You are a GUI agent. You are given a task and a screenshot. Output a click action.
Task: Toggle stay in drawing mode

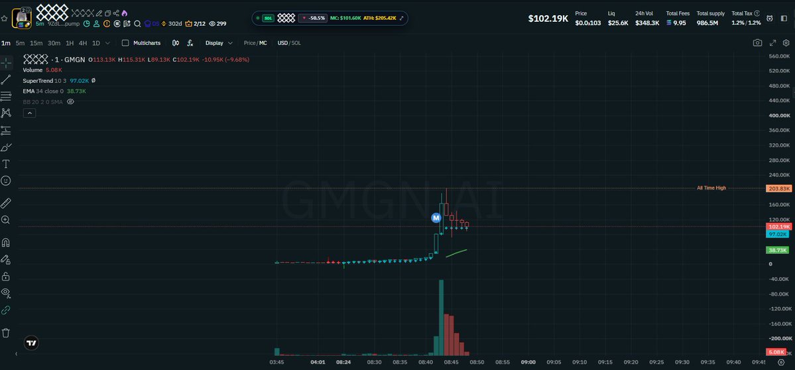(x=6, y=259)
